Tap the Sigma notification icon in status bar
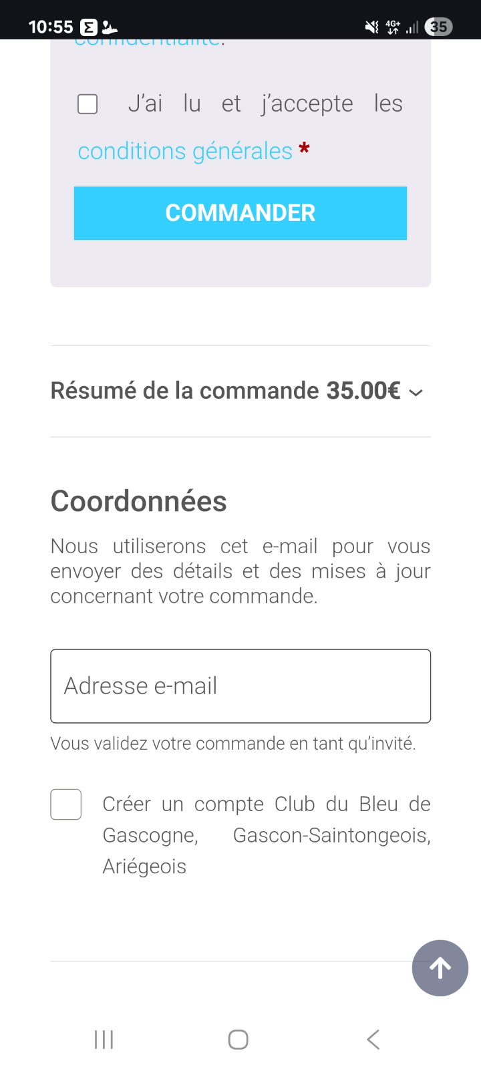Viewport: 481px width, 1069px height. coord(88,27)
